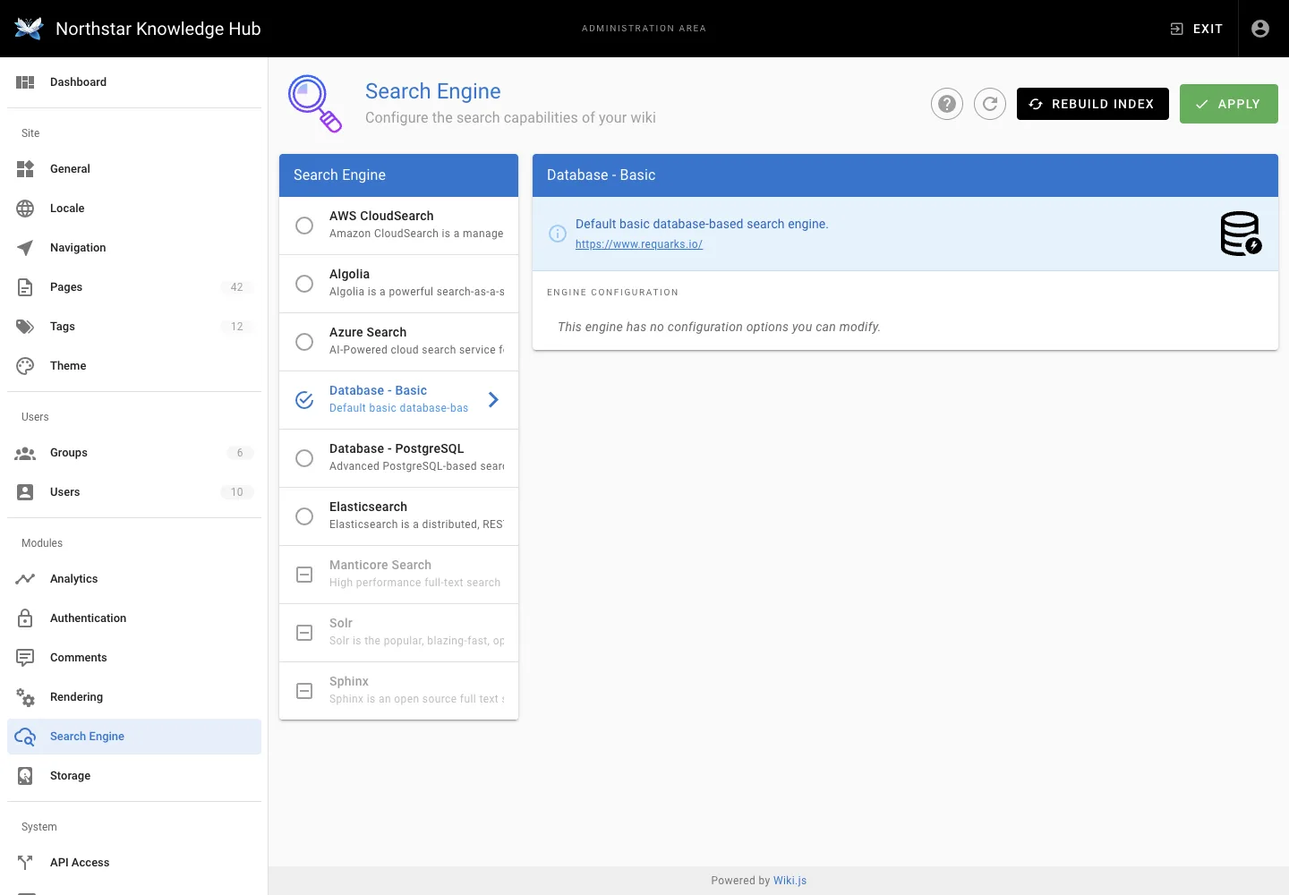Select the Database - Basic radio button
This screenshot has width=1289, height=895.
304,400
